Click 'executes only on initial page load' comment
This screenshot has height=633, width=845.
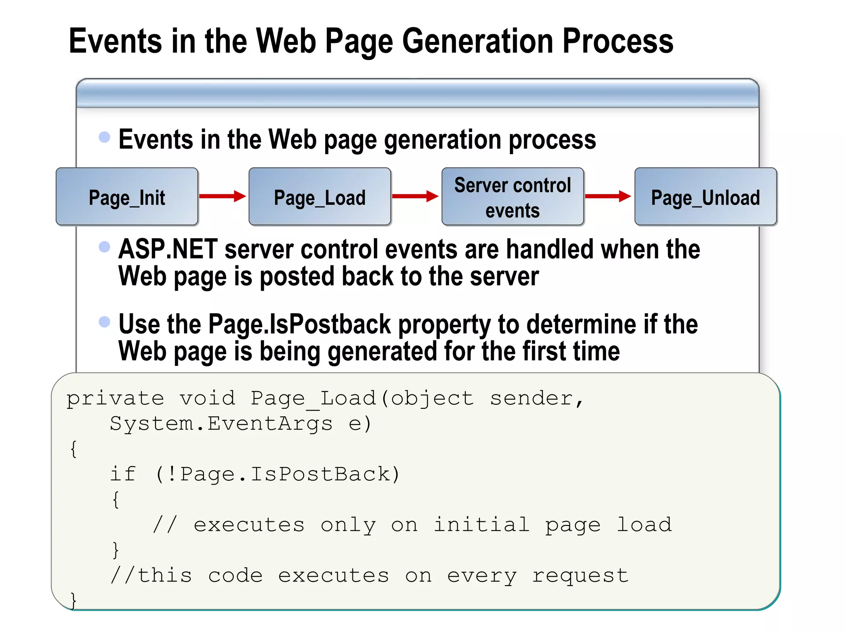pyautogui.click(x=412, y=525)
